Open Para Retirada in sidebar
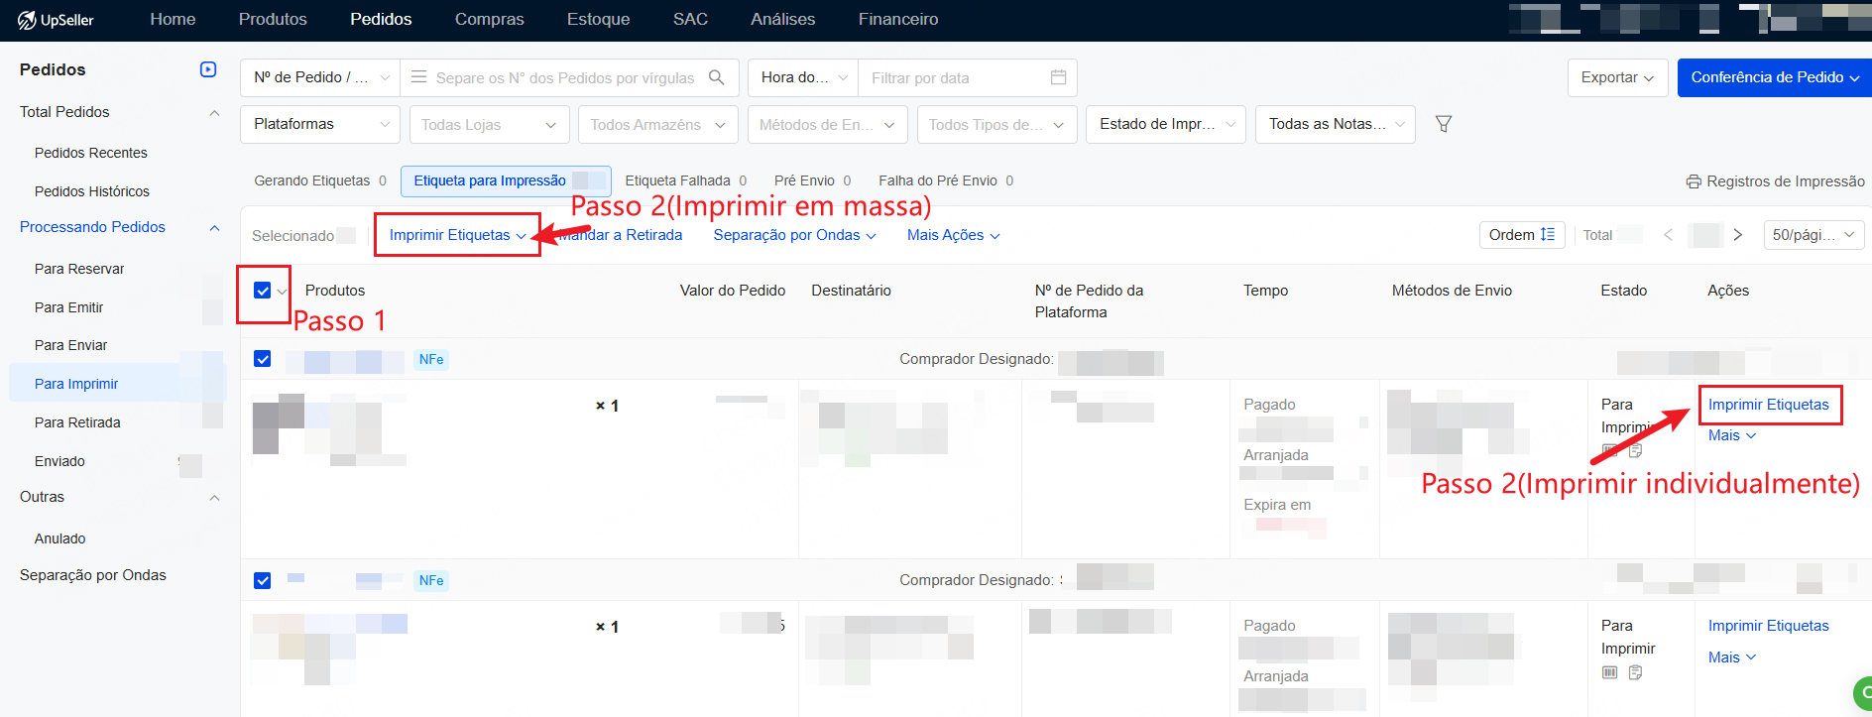 [77, 422]
